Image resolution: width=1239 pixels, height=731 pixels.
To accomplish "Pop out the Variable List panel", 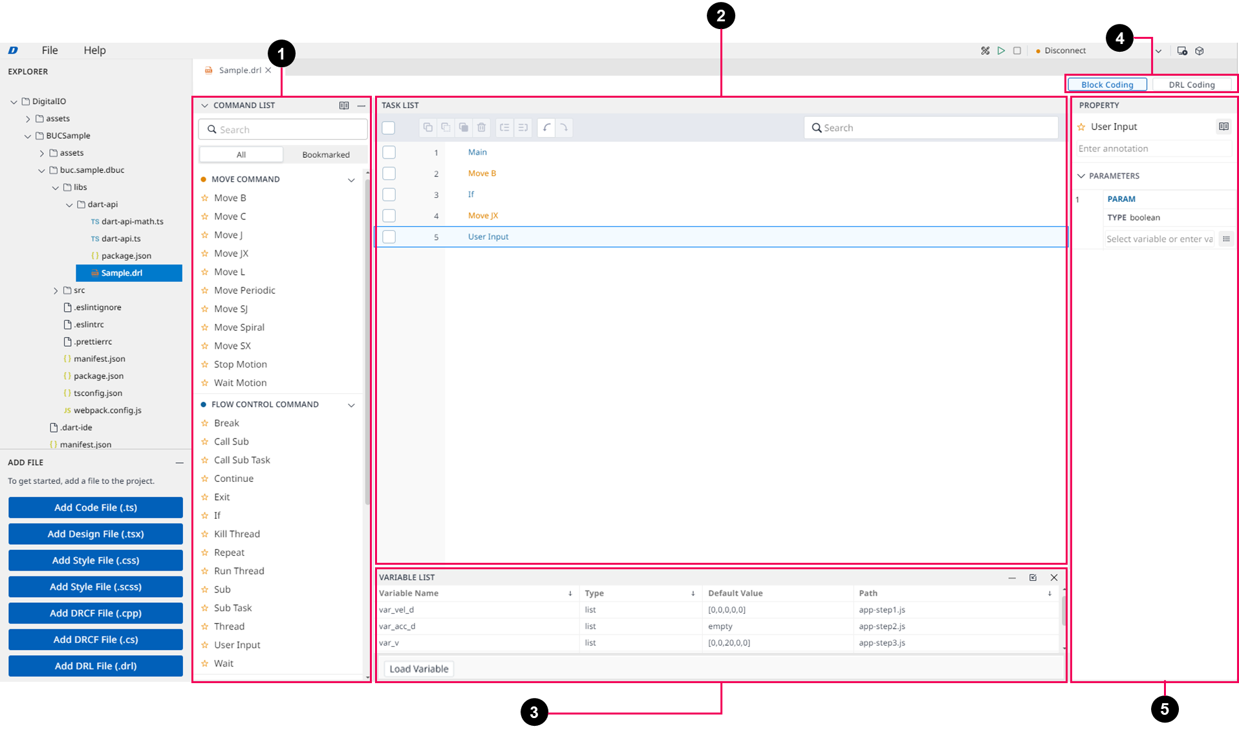I will [x=1033, y=578].
